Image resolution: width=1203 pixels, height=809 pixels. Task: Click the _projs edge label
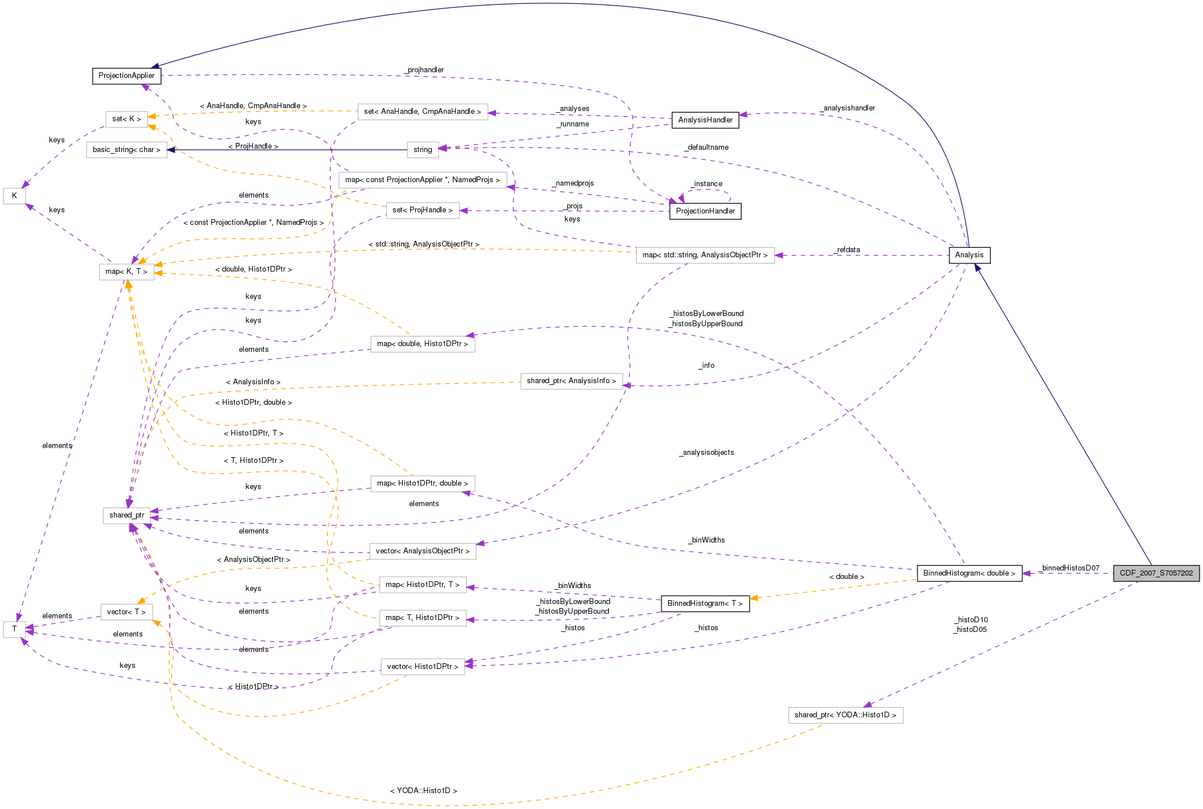click(x=573, y=206)
